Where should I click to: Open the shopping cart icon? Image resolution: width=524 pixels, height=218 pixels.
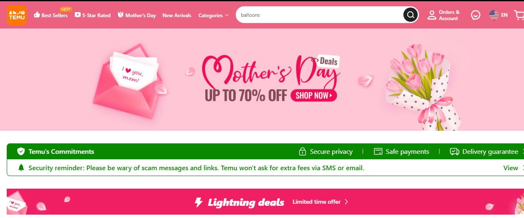[519, 15]
